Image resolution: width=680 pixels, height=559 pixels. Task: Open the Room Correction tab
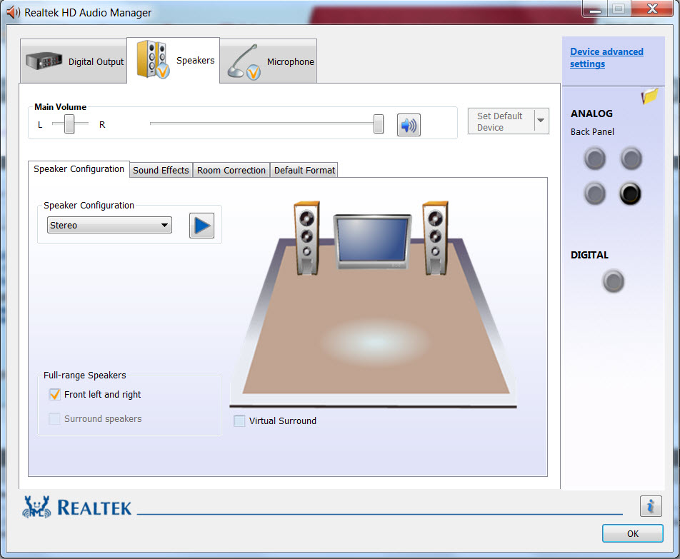[x=231, y=171]
